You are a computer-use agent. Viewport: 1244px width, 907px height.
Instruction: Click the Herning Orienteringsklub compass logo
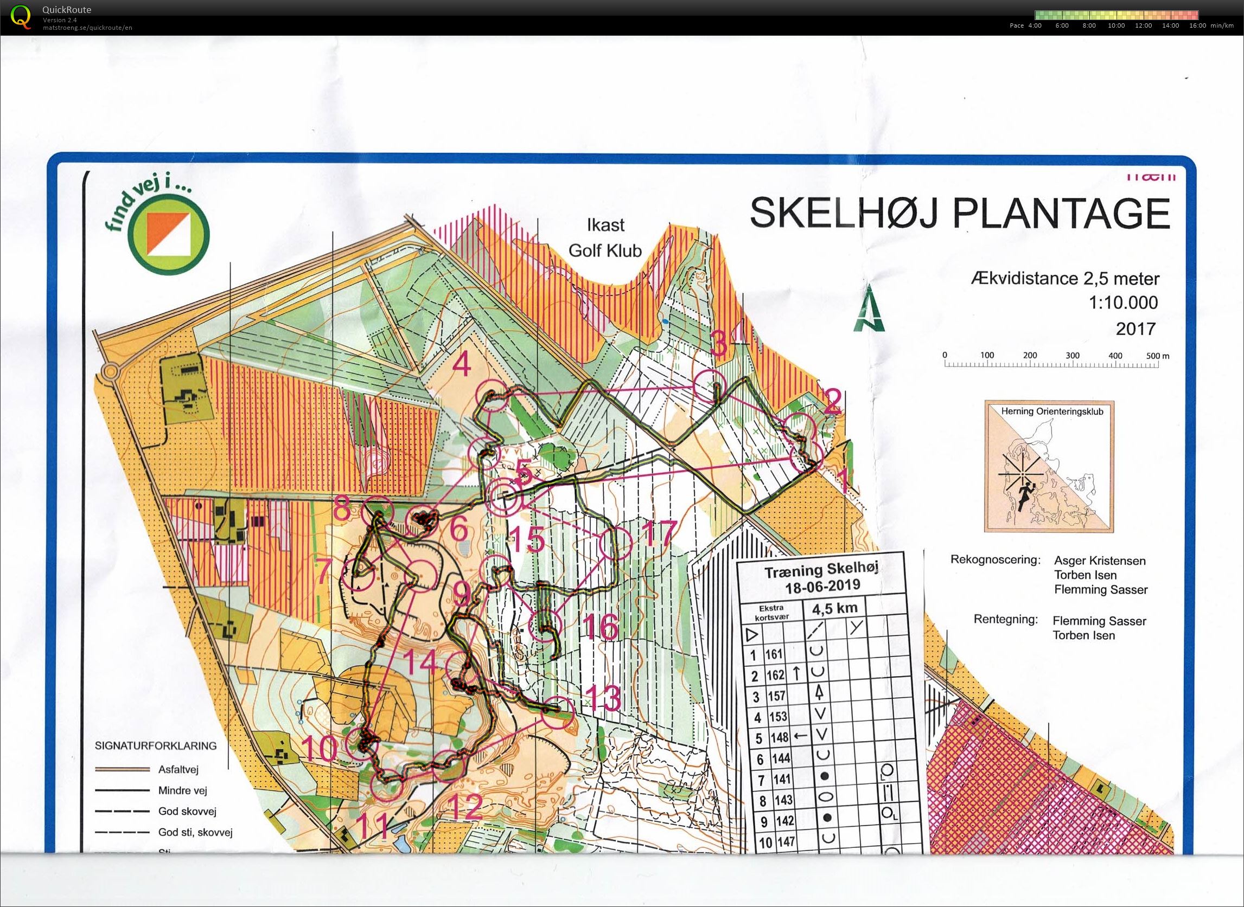coord(1049,466)
